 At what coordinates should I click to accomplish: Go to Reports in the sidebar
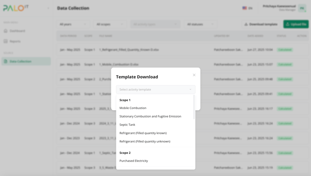(x=15, y=41)
